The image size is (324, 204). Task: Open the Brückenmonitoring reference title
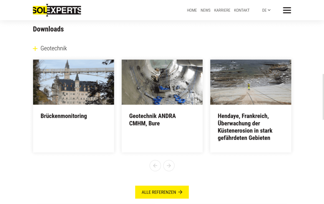(x=64, y=116)
